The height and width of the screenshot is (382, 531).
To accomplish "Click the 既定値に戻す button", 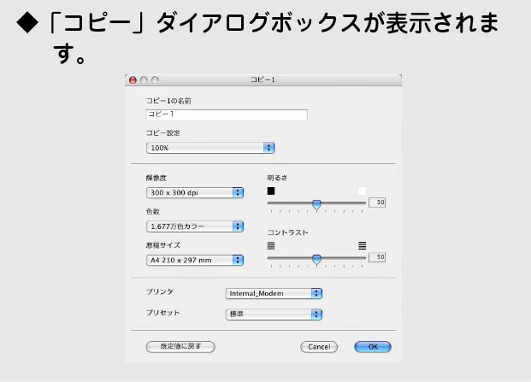I will pyautogui.click(x=180, y=346).
